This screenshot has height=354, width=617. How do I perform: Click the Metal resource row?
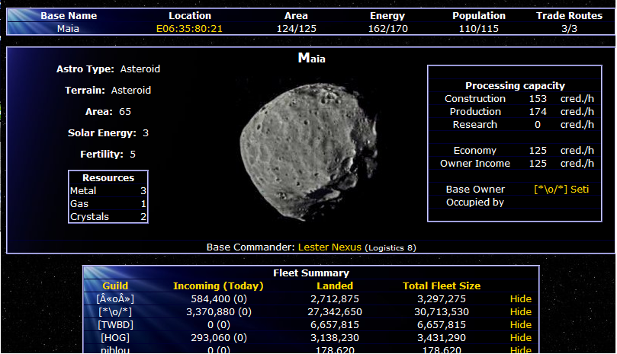pos(108,190)
